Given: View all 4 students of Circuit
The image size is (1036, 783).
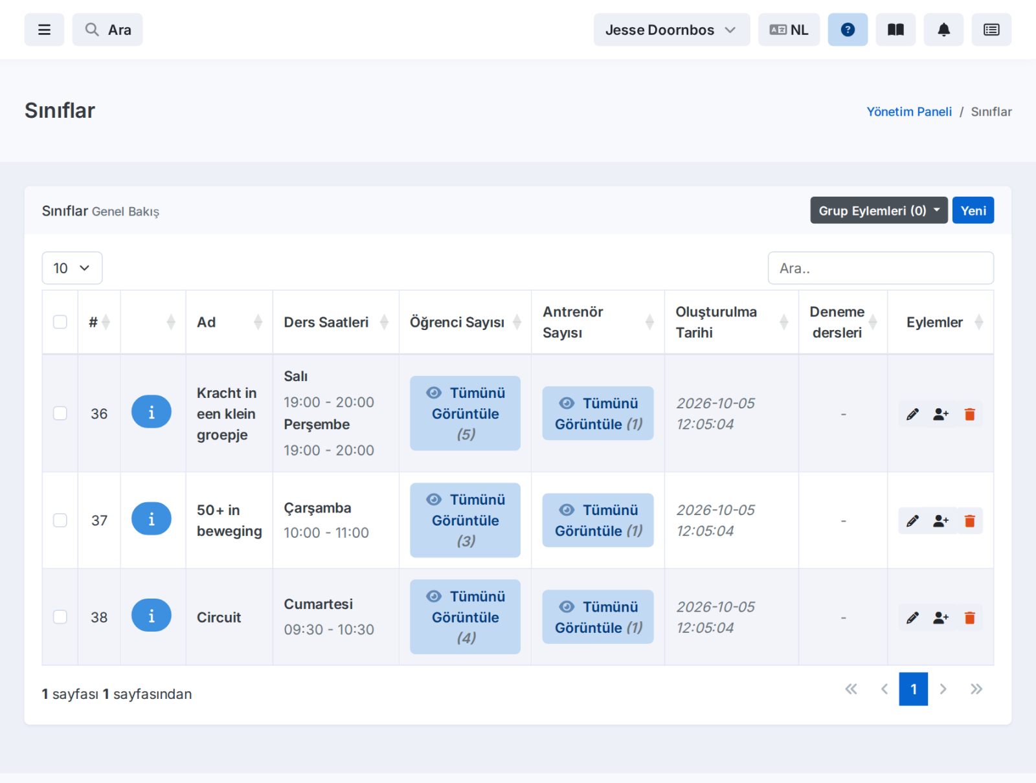Looking at the screenshot, I should pos(465,617).
